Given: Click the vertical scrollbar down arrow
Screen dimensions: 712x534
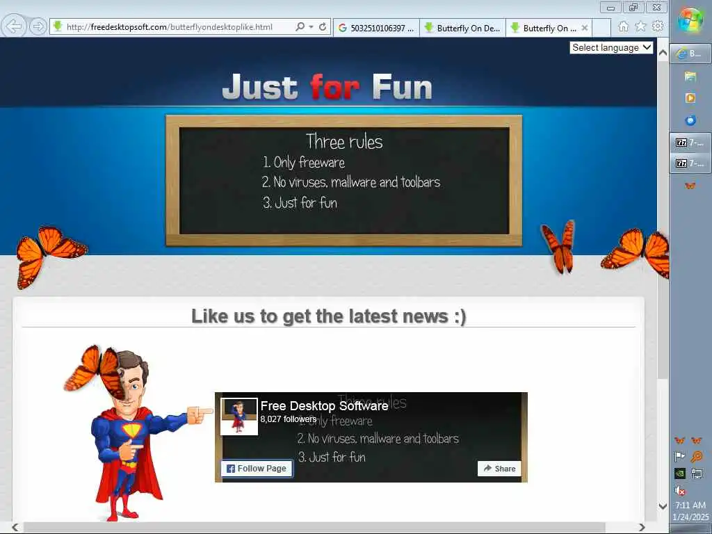Looking at the screenshot, I should [663, 506].
